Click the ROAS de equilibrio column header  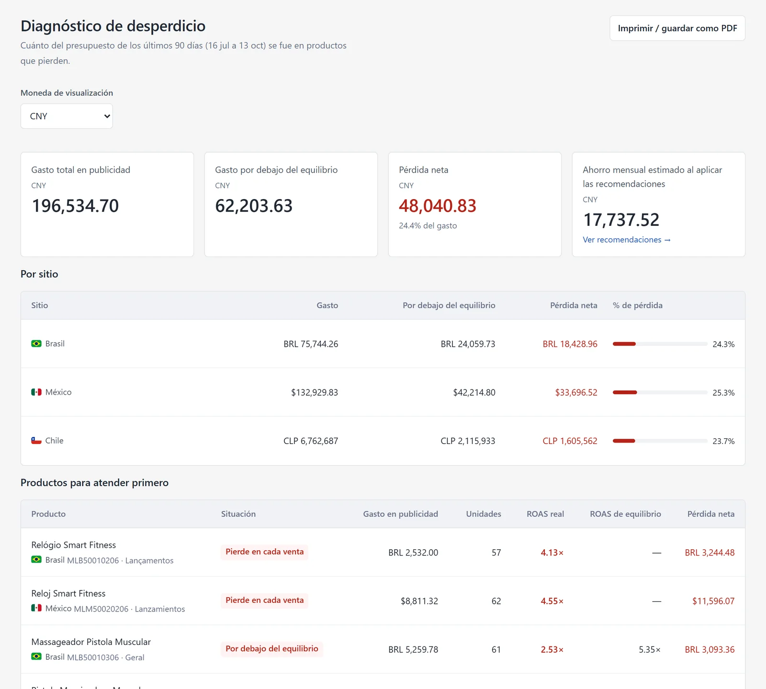[625, 514]
